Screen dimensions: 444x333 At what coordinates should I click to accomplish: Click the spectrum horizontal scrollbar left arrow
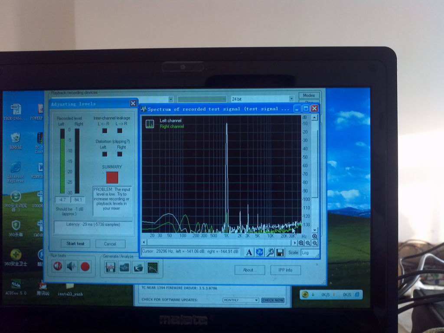[x=144, y=242]
